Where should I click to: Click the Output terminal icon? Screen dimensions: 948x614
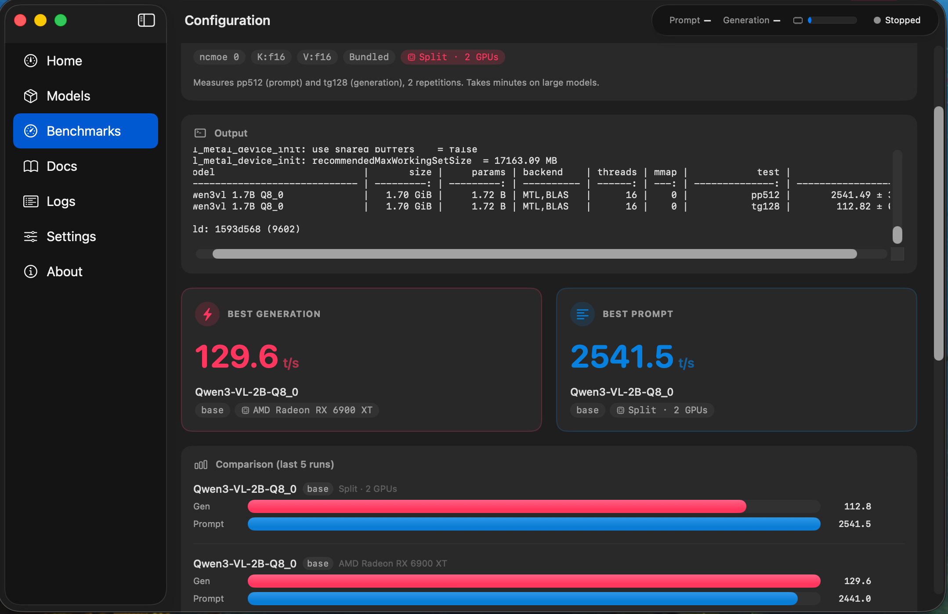point(200,133)
